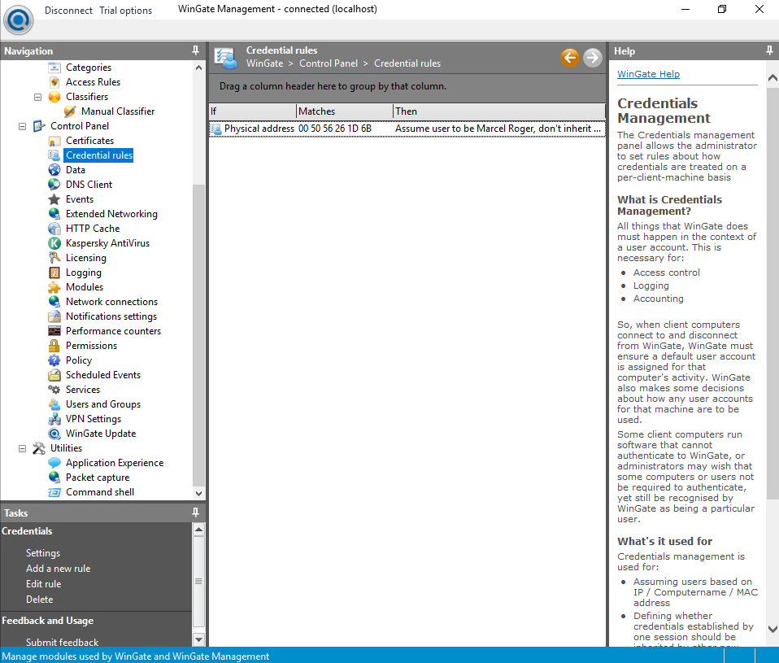
Task: Open the WinGate Help link
Action: (x=648, y=74)
